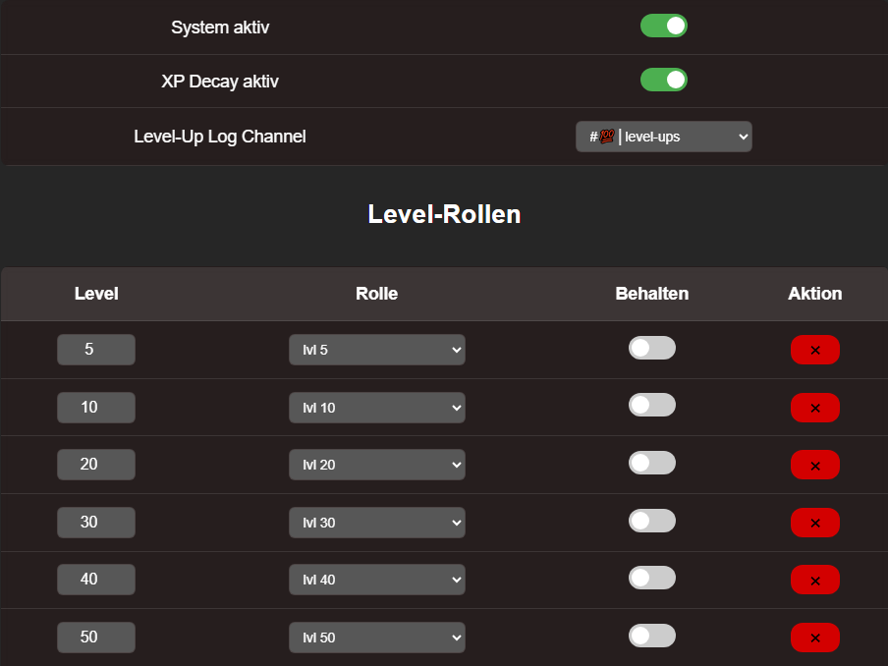
Task: Disable the System aktiv toggle
Action: click(x=663, y=27)
